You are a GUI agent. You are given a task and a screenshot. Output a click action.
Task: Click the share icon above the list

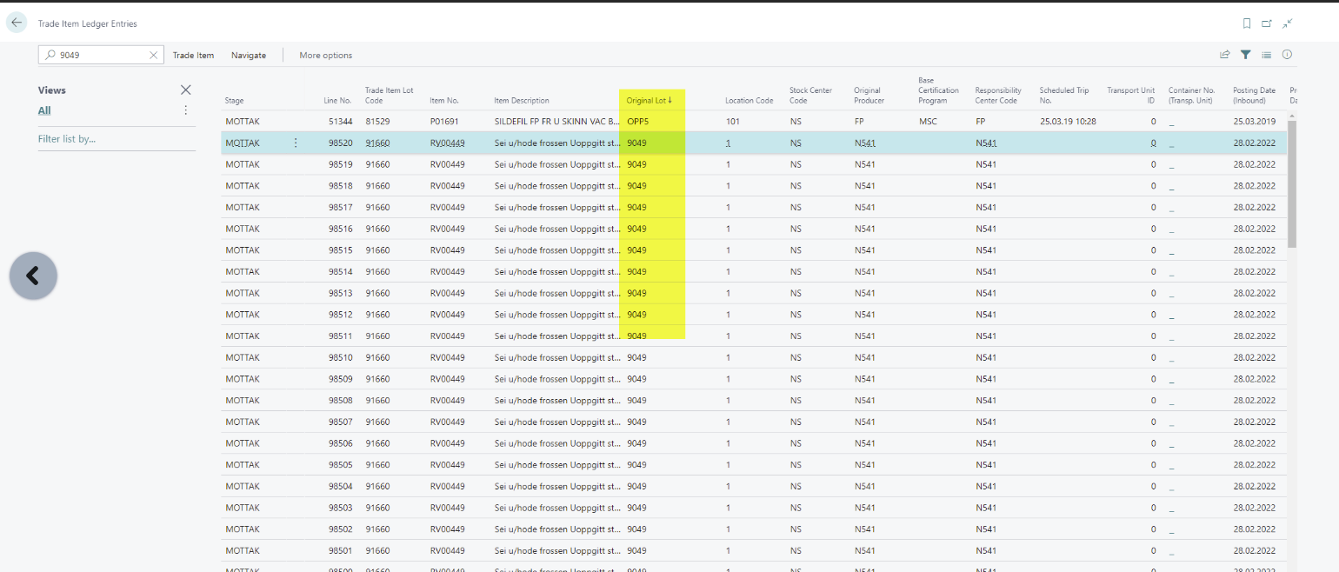(1225, 55)
